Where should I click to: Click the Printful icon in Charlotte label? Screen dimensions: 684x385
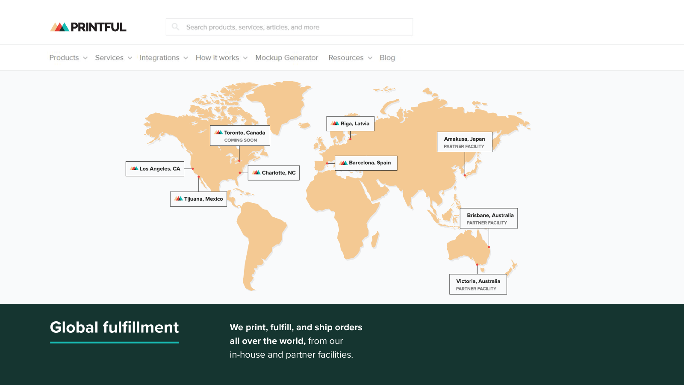pos(256,172)
